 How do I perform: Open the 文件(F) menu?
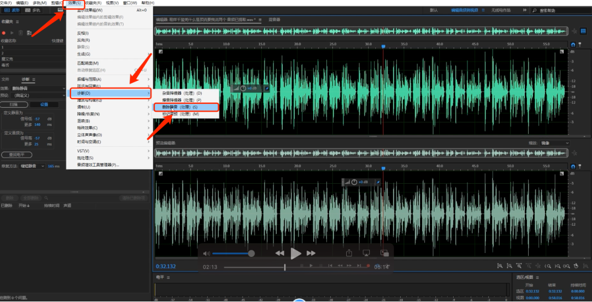pyautogui.click(x=6, y=3)
